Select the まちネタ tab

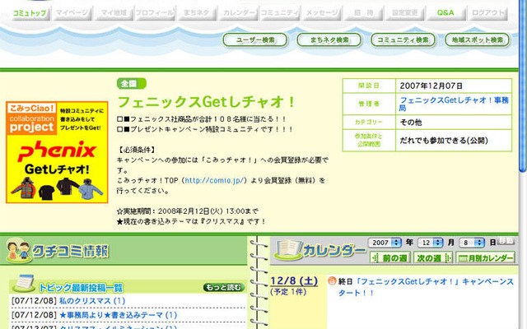(x=196, y=13)
